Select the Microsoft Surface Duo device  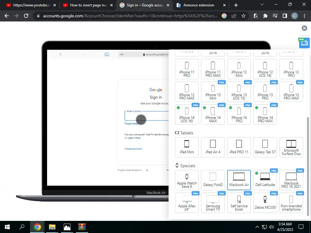click(x=291, y=147)
